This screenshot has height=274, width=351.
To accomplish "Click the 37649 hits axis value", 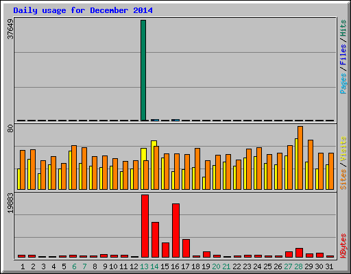I will click(x=10, y=29).
